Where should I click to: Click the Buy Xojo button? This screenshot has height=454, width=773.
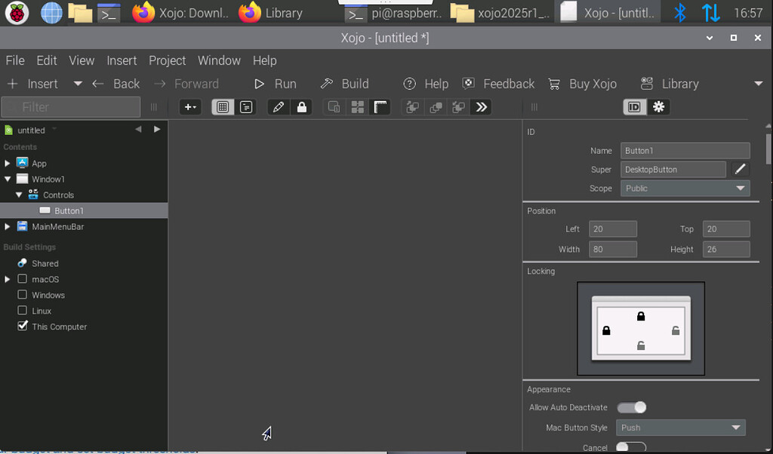[583, 84]
